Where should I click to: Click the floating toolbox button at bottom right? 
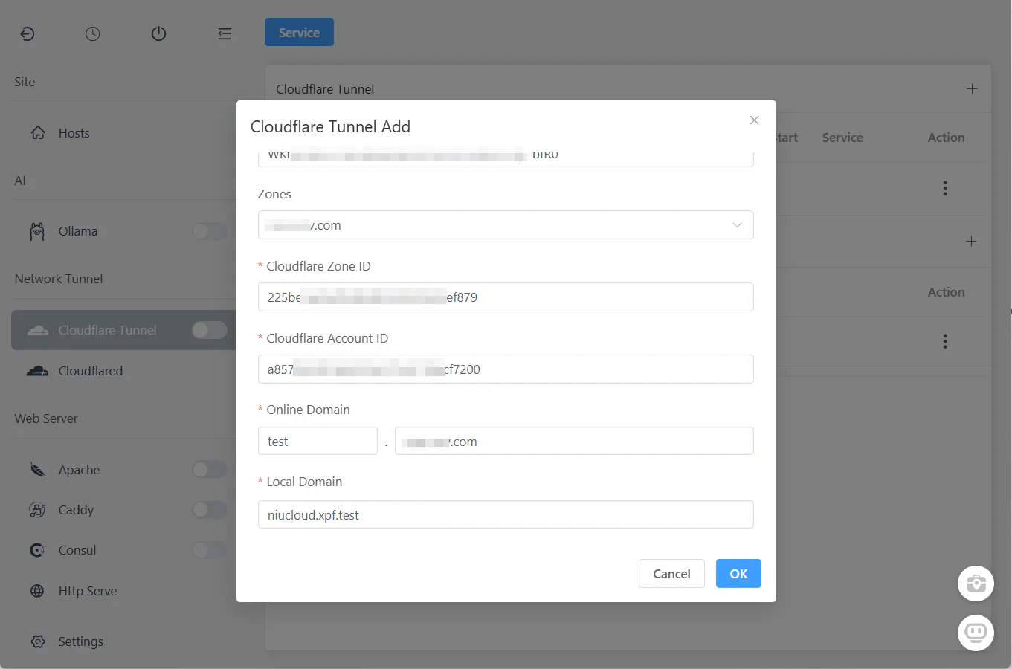point(976,584)
